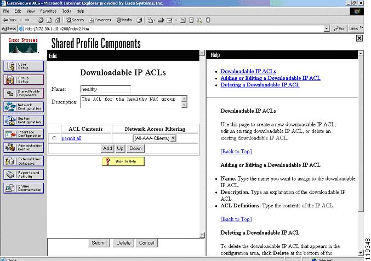Submit the downloadable IP ACL

point(99,243)
